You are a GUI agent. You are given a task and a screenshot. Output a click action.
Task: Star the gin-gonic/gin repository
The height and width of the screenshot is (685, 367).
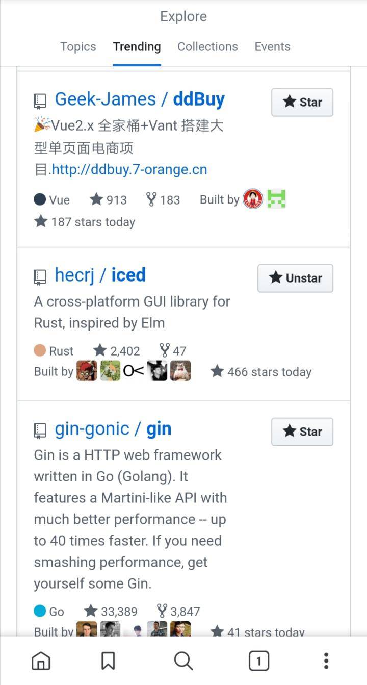[302, 432]
